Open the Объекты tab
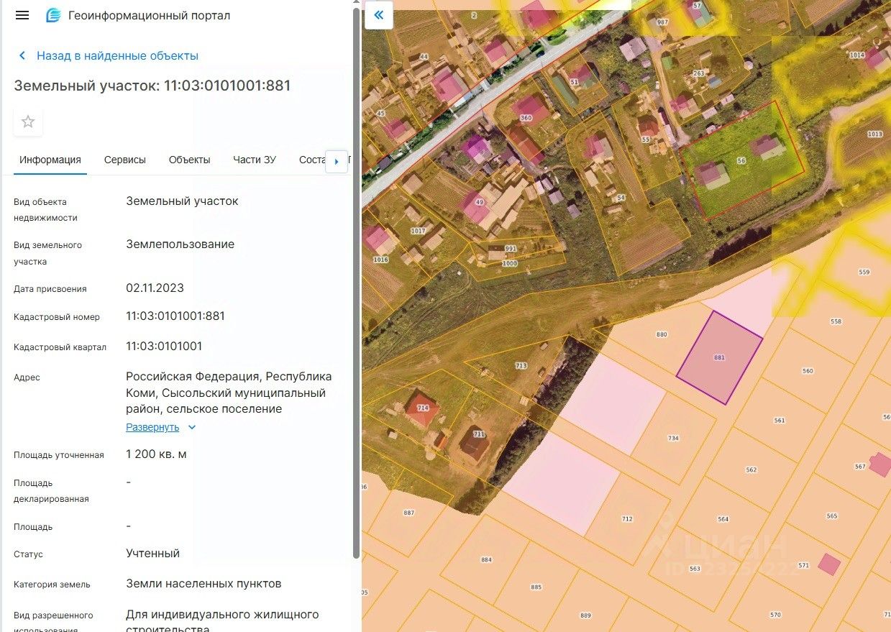This screenshot has height=632, width=891. (x=190, y=160)
